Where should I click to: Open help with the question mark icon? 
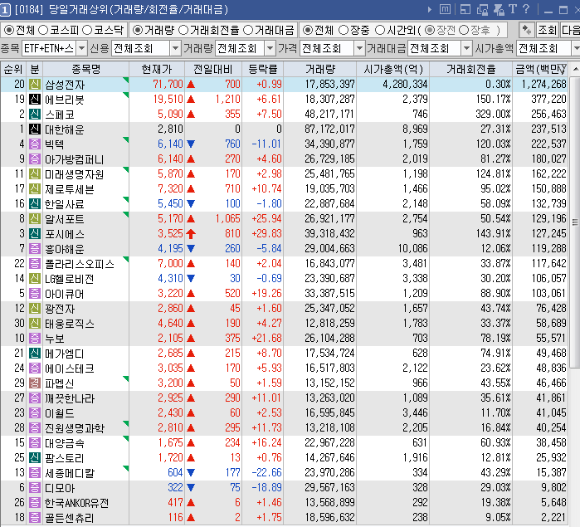click(x=526, y=9)
